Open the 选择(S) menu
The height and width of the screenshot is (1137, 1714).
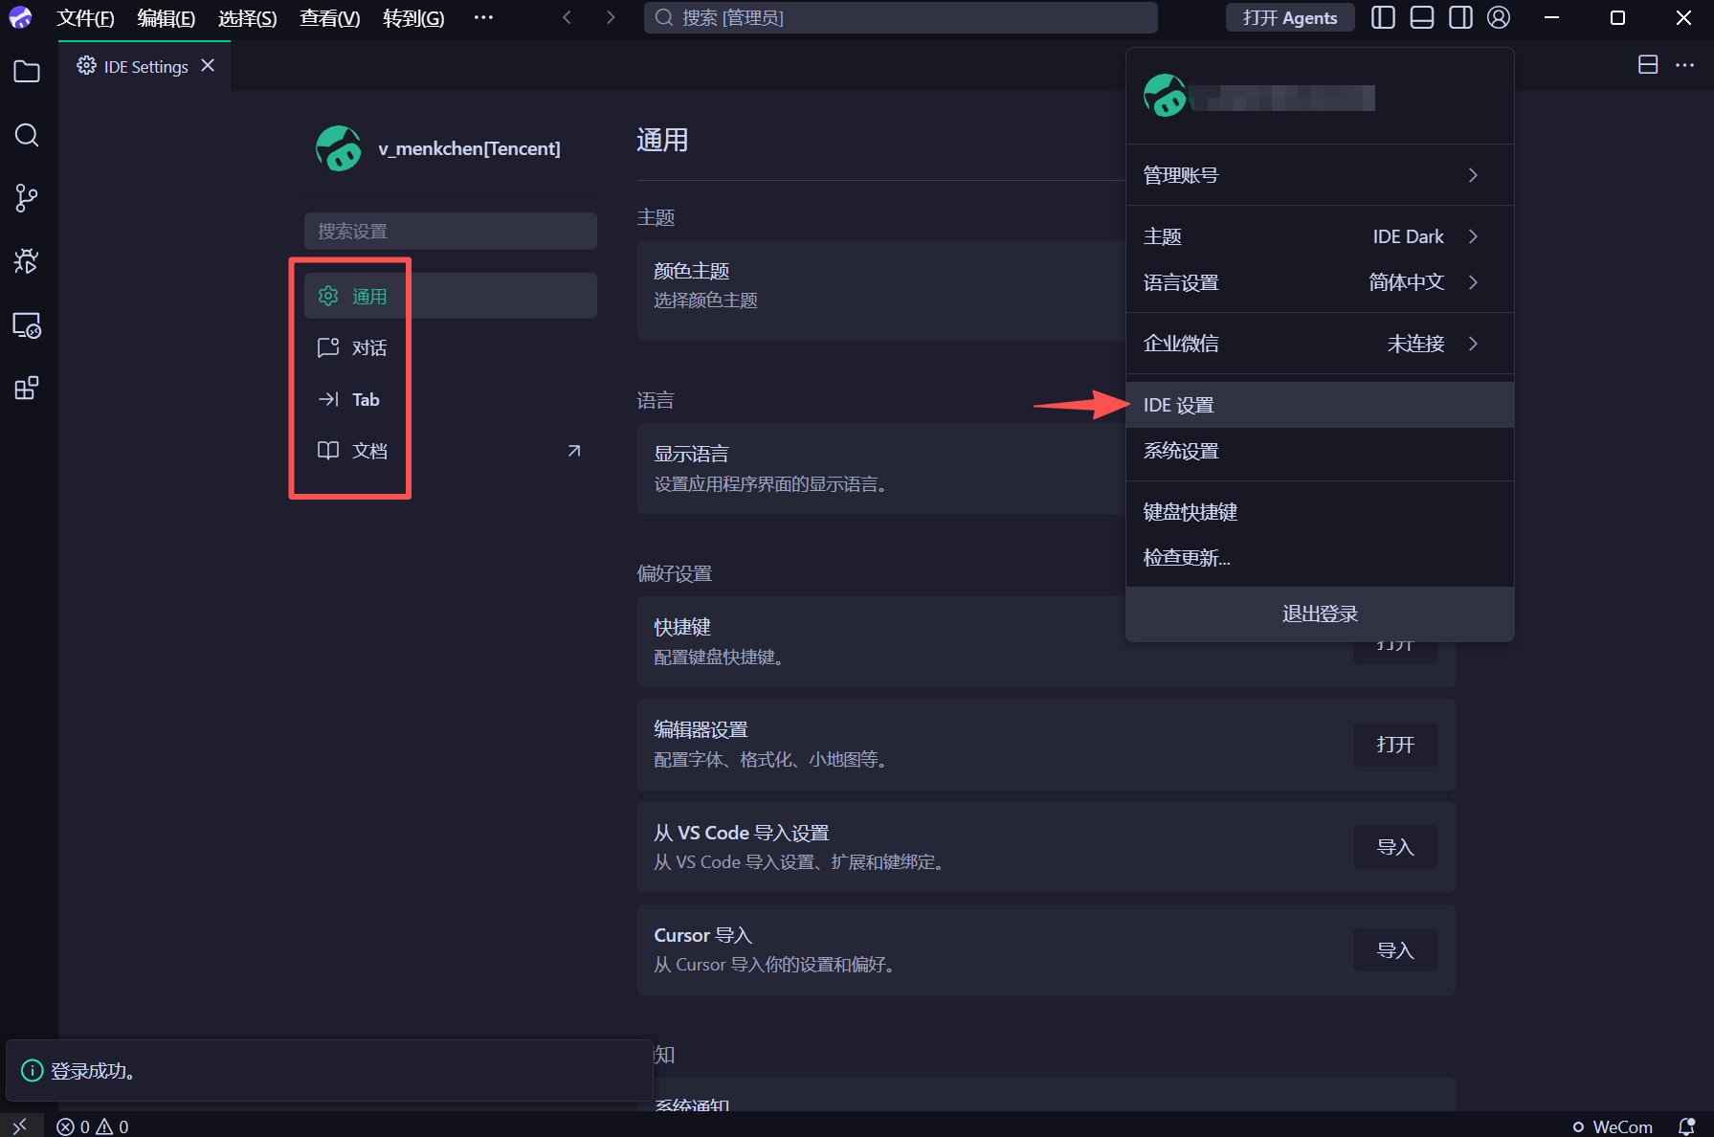(x=247, y=18)
